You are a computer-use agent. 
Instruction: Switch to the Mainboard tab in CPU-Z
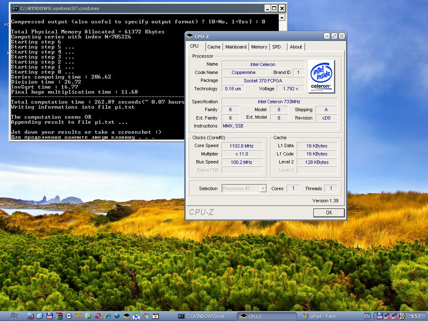pyautogui.click(x=236, y=47)
